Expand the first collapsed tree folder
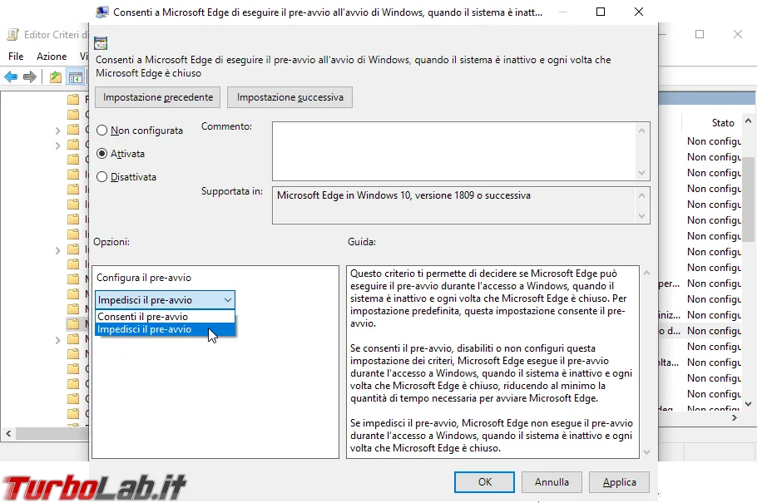The height and width of the screenshot is (503, 757). [57, 131]
